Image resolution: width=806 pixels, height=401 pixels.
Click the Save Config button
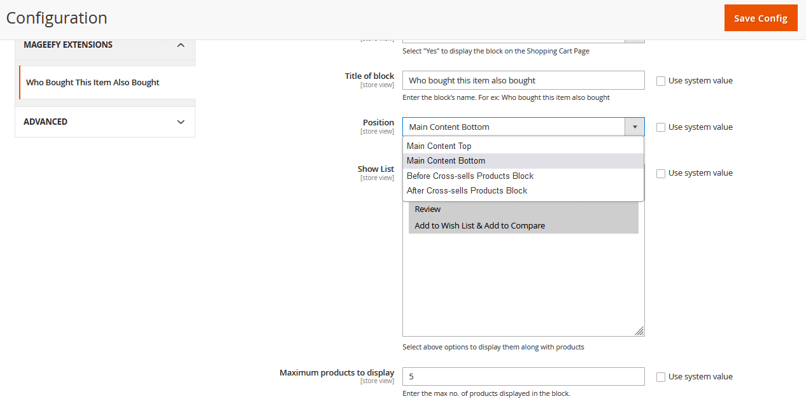click(760, 18)
